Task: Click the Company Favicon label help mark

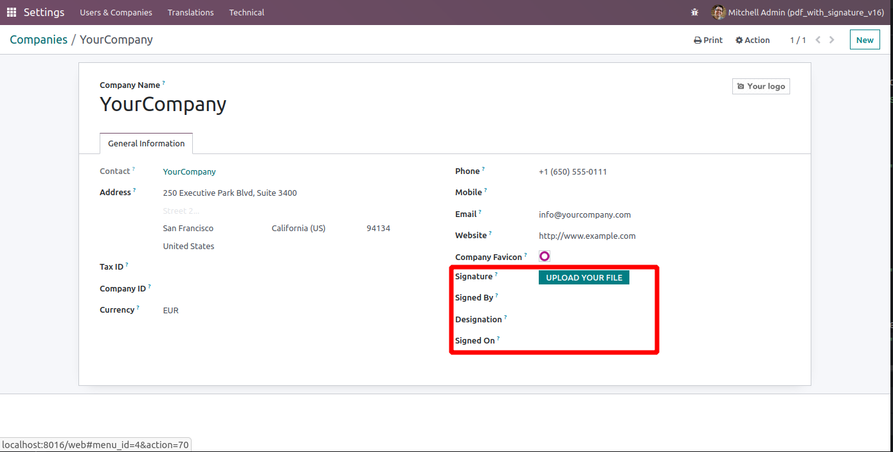Action: (526, 254)
